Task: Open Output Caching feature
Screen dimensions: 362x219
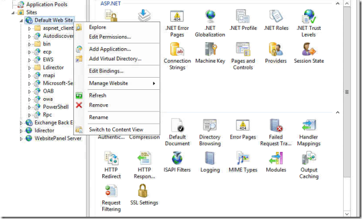Action: pos(309,165)
